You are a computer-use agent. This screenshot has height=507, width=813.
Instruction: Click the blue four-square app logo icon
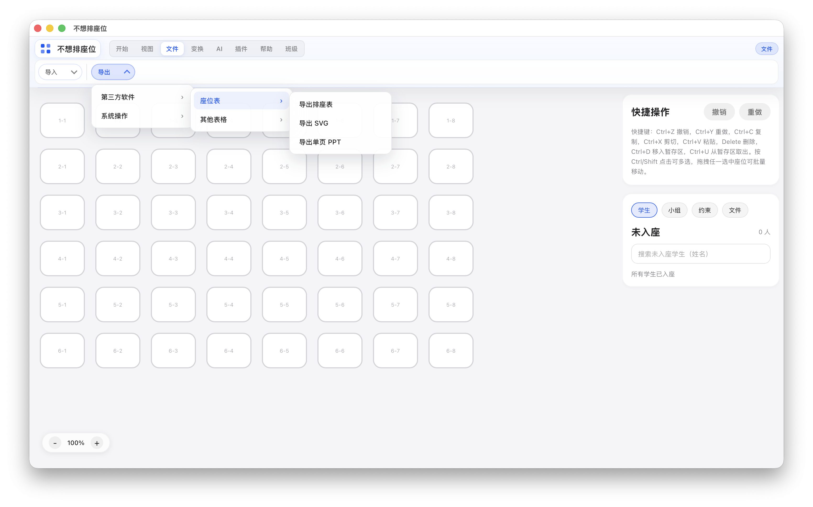click(x=46, y=49)
